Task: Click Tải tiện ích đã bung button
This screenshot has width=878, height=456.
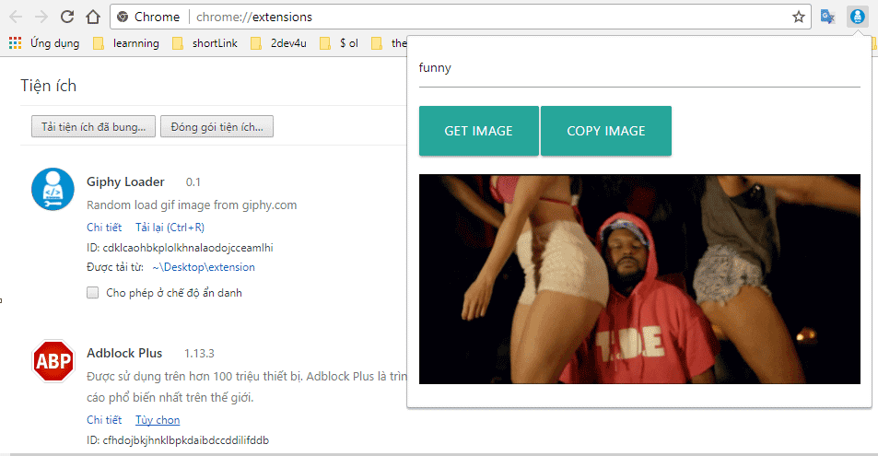Action: click(93, 126)
